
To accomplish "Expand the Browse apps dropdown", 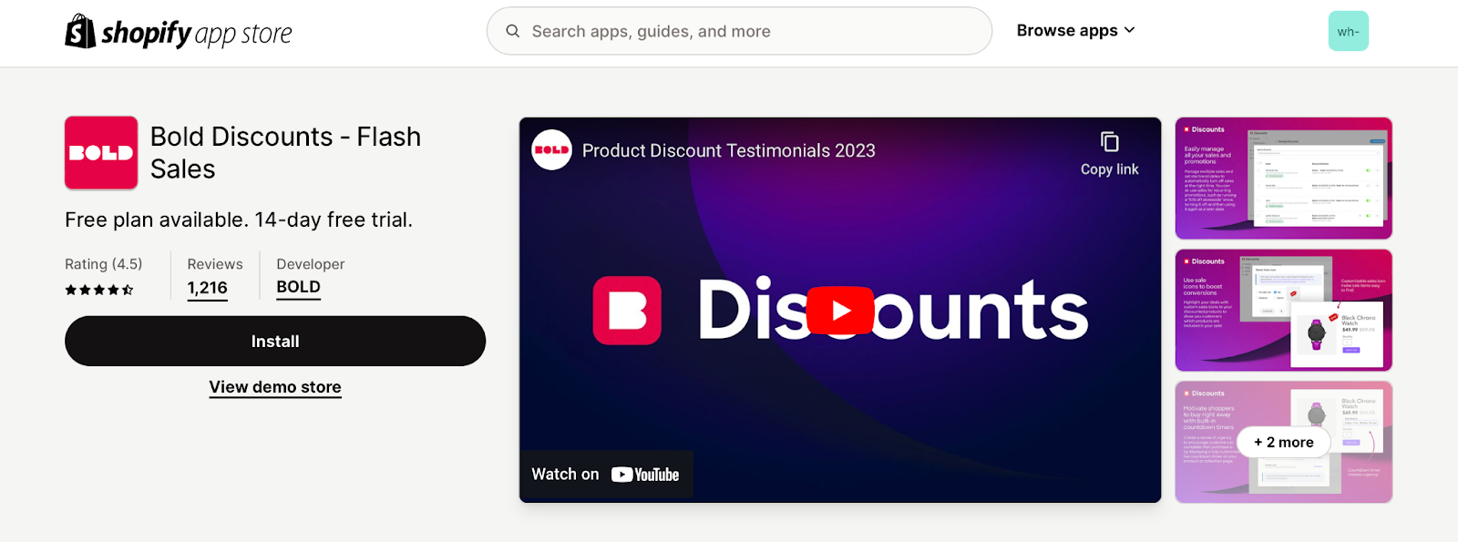I will tap(1075, 30).
